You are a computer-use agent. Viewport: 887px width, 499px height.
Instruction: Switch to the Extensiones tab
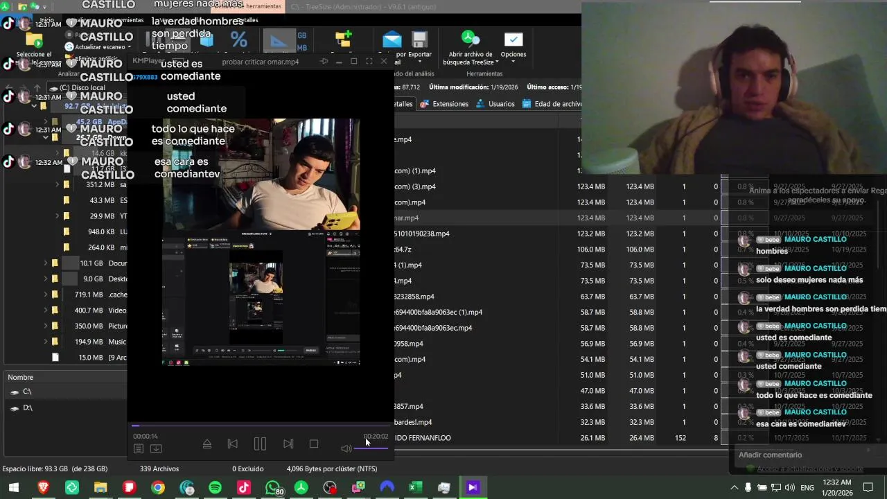443,104
